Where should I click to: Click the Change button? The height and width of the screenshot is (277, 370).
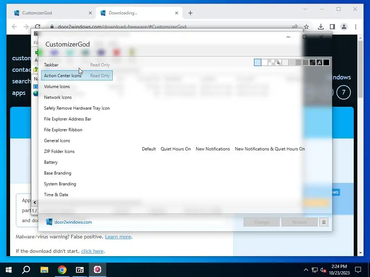(262, 222)
